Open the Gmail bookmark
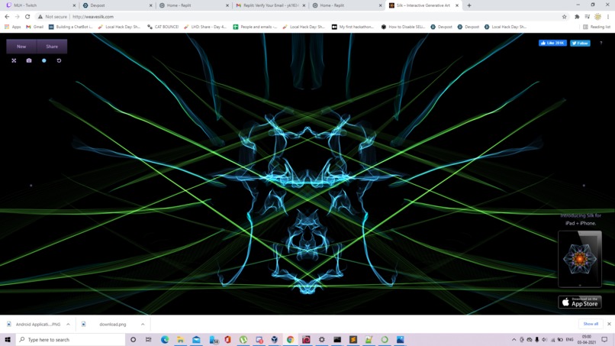 click(x=34, y=27)
